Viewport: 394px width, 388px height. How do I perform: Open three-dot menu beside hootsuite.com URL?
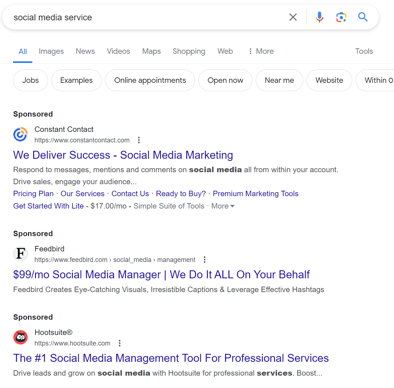click(119, 343)
